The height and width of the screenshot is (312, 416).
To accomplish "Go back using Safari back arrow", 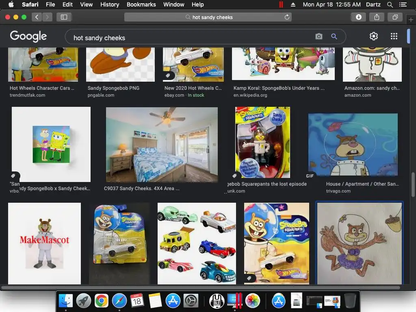I will tap(37, 17).
